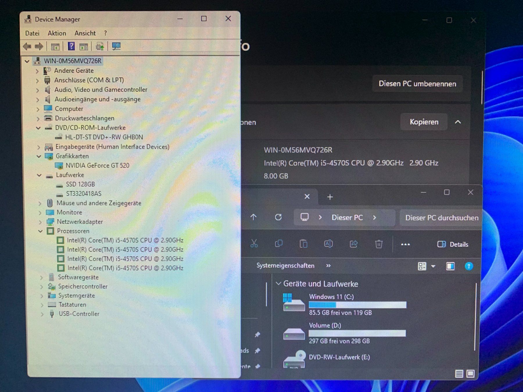The width and height of the screenshot is (523, 392).
Task: Collapse Geräte und Laufwerke group
Action: pyautogui.click(x=278, y=283)
